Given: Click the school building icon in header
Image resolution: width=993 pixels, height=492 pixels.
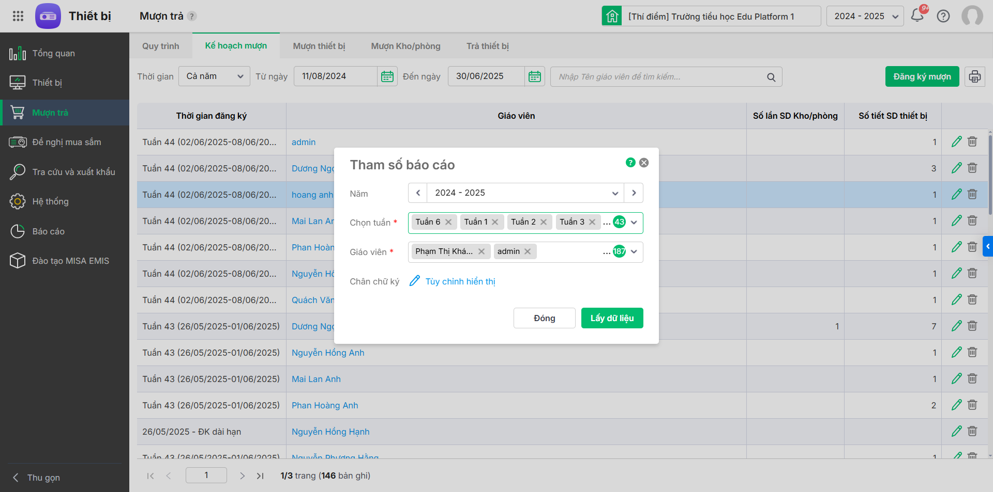Looking at the screenshot, I should click(612, 16).
